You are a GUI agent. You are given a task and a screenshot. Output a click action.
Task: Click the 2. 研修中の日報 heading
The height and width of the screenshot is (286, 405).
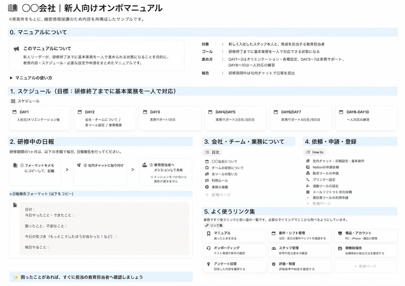coord(32,142)
